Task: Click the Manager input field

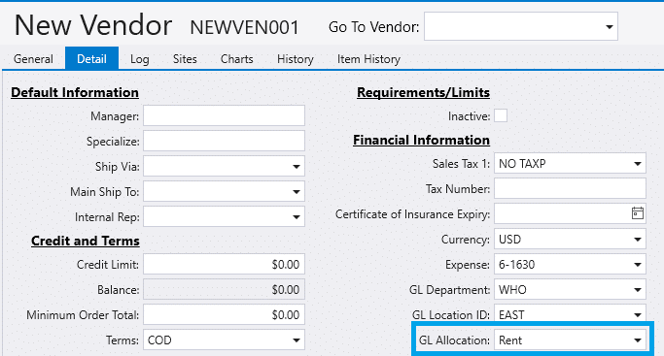Action: (x=224, y=115)
